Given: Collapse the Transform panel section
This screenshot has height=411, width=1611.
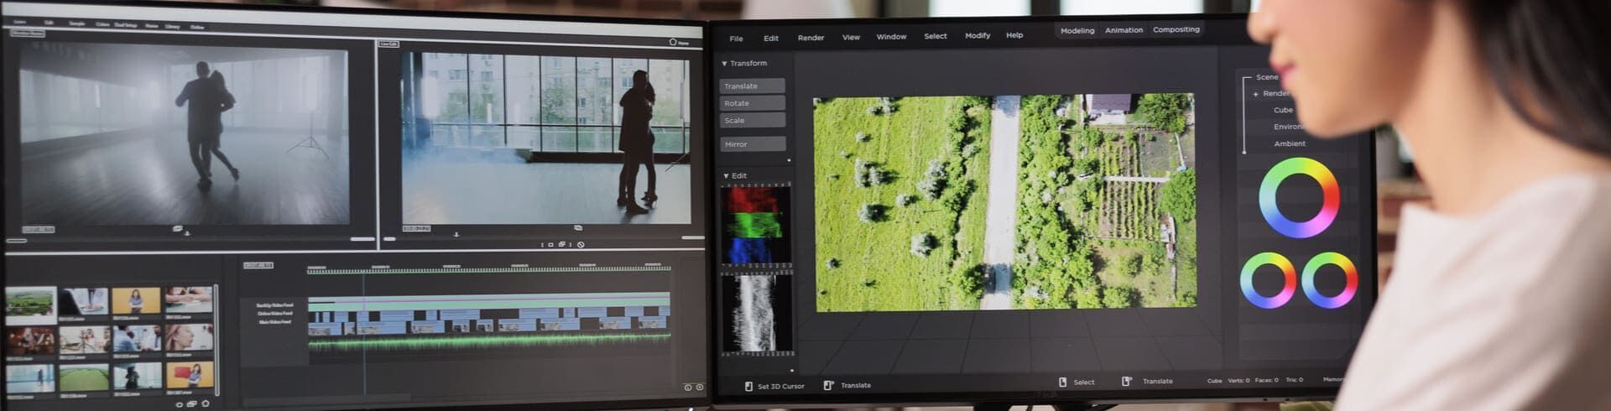Looking at the screenshot, I should (724, 64).
